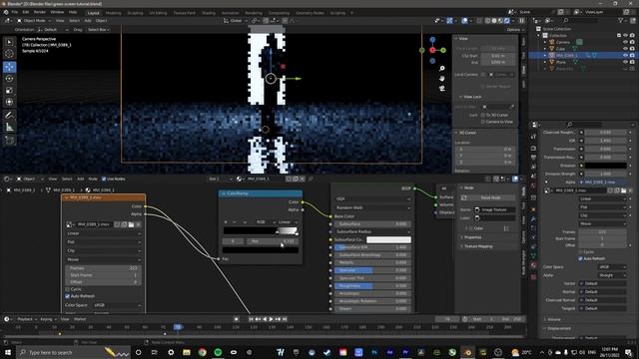Open Chrome from the Windows taskbar
This screenshot has height=359, width=639.
pyautogui.click(x=202, y=352)
